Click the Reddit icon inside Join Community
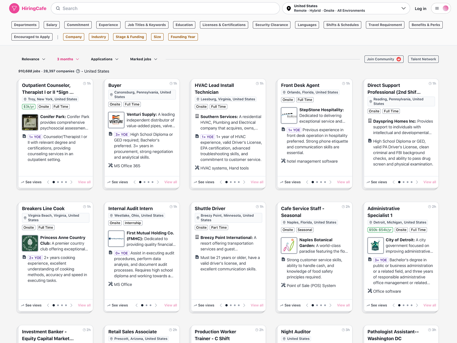The image size is (457, 343). pyautogui.click(x=399, y=59)
